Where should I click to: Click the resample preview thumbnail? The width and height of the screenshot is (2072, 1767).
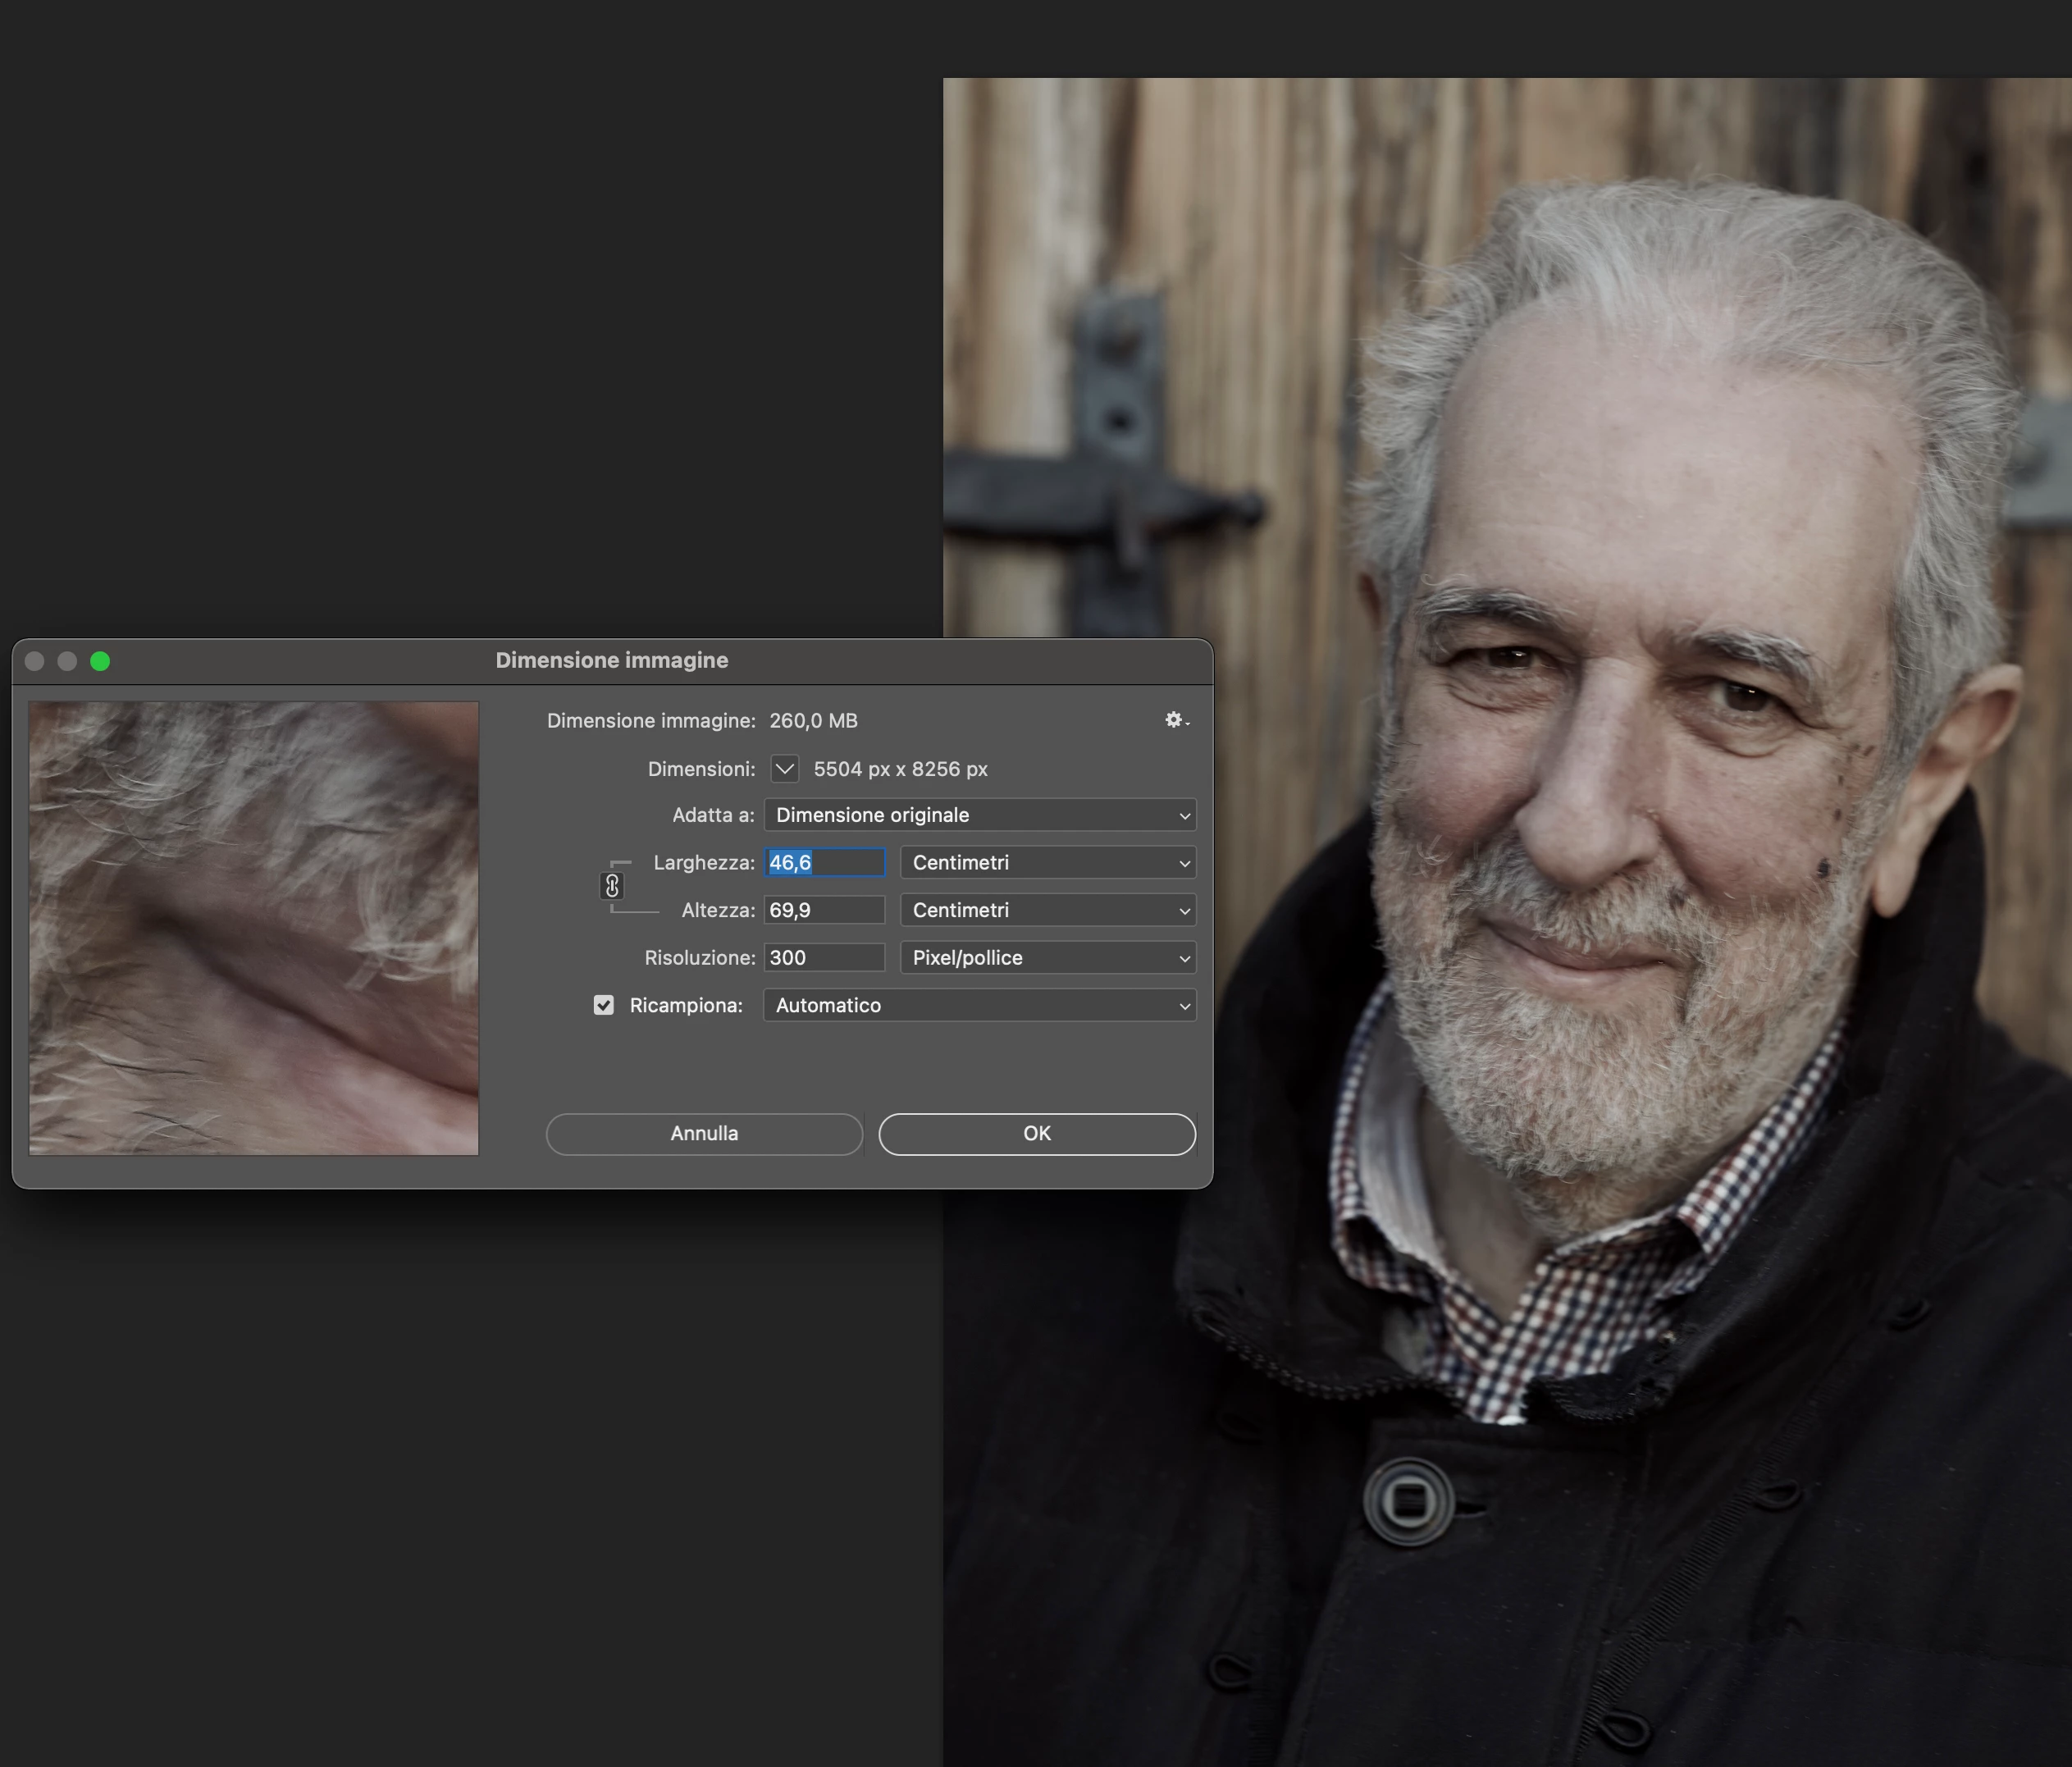[254, 928]
